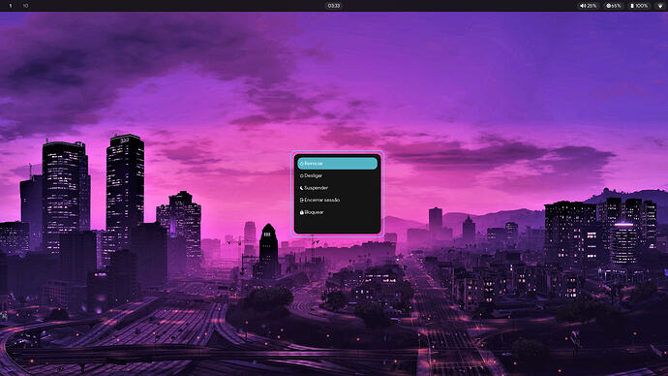The image size is (668, 376).
Task: Select Bloquear to lock the screen
Action: (x=338, y=212)
